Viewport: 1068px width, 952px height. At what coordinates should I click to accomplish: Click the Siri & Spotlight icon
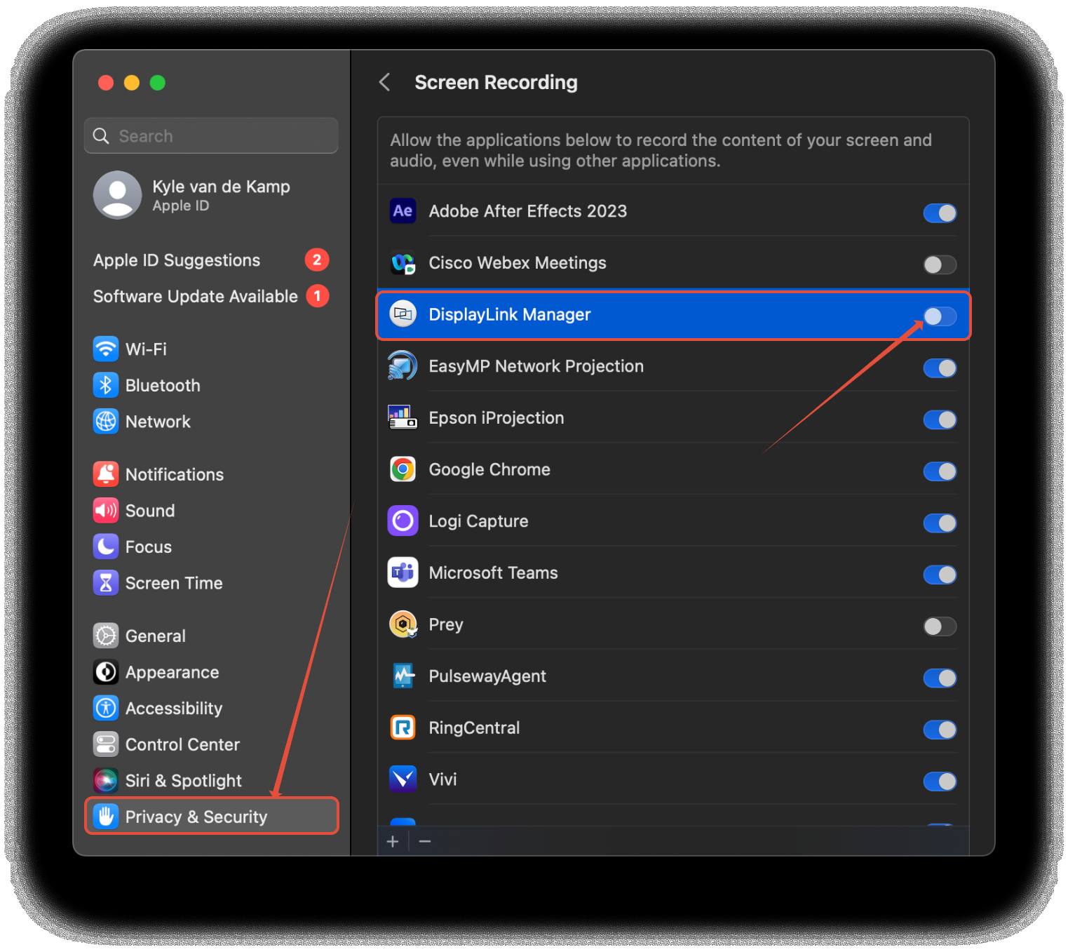106,780
